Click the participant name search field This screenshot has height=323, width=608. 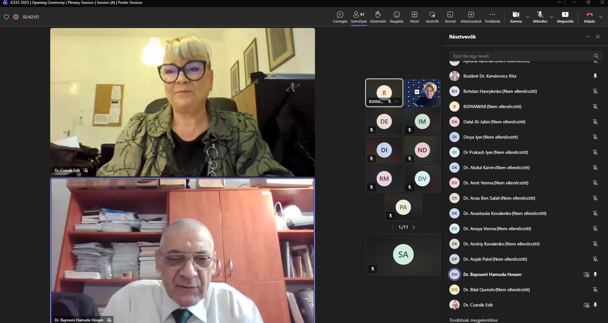(521, 56)
